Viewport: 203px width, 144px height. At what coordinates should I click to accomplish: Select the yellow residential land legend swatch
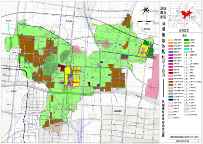tap(170, 40)
